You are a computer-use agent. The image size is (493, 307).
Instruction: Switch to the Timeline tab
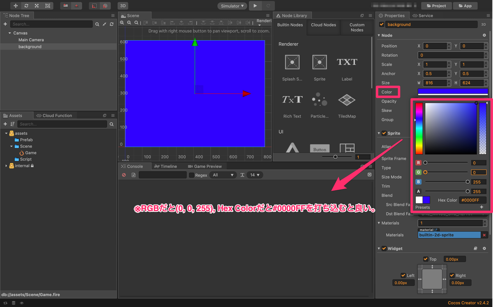166,166
